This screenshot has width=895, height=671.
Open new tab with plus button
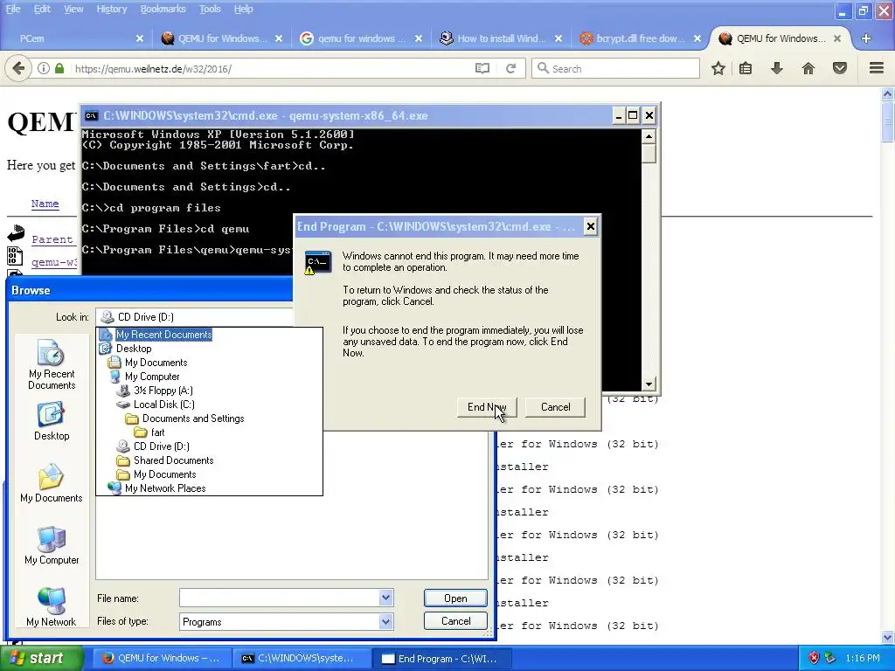click(x=866, y=38)
